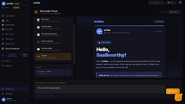Expand the Marketing section chevron
This screenshot has width=185, height=104.
click(27, 25)
